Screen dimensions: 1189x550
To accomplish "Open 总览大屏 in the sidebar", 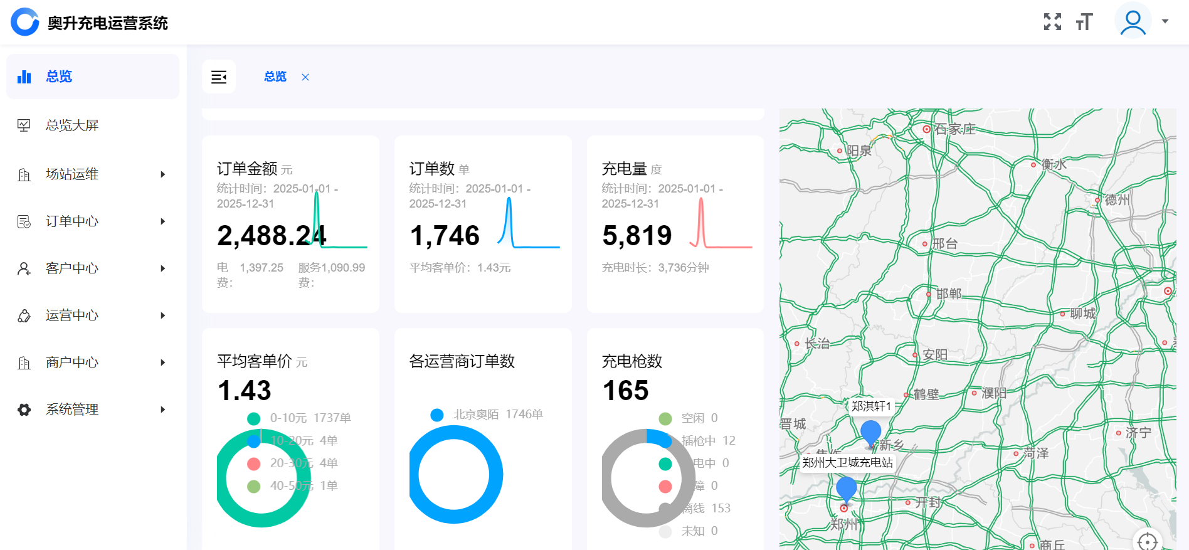I will pos(72,125).
